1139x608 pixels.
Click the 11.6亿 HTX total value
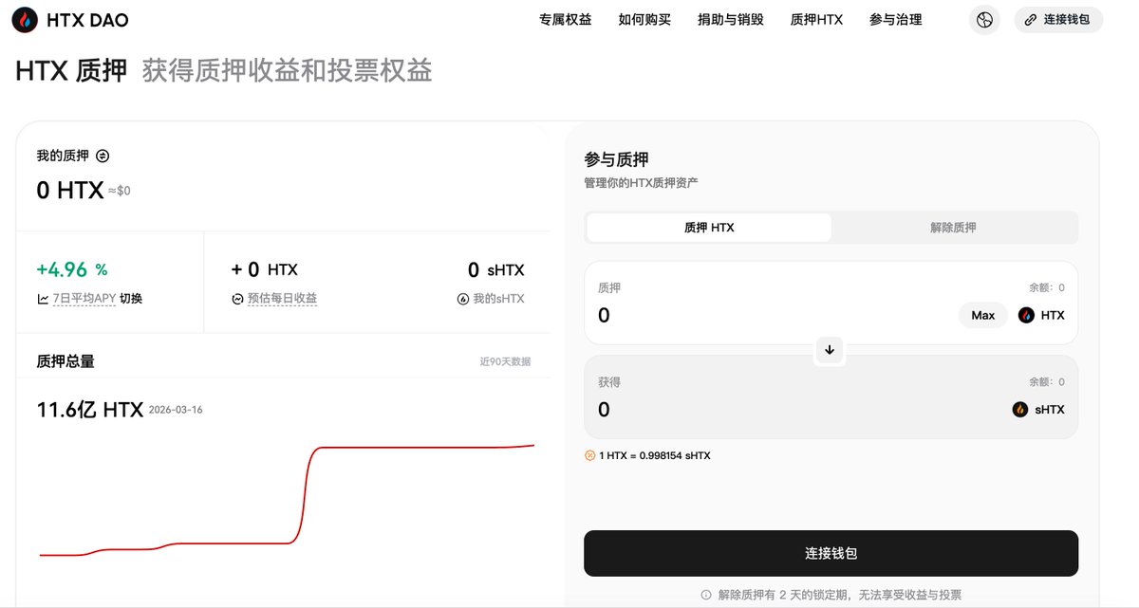pos(89,410)
